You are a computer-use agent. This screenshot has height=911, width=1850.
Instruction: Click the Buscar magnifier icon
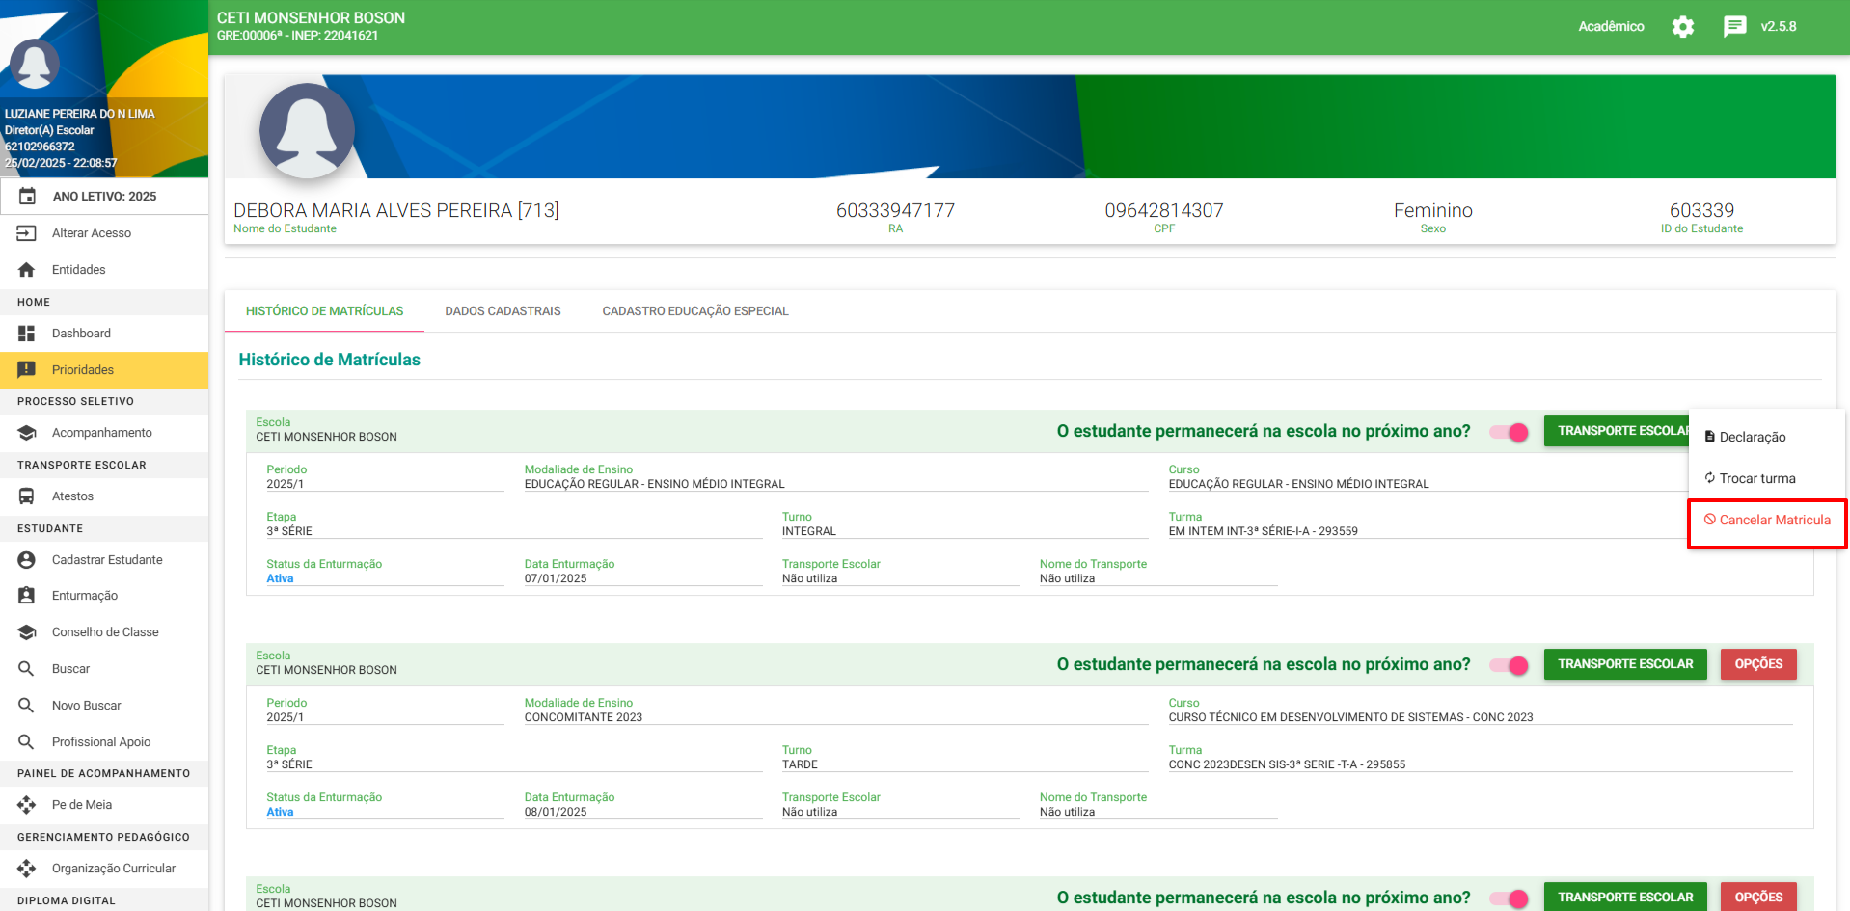click(27, 669)
